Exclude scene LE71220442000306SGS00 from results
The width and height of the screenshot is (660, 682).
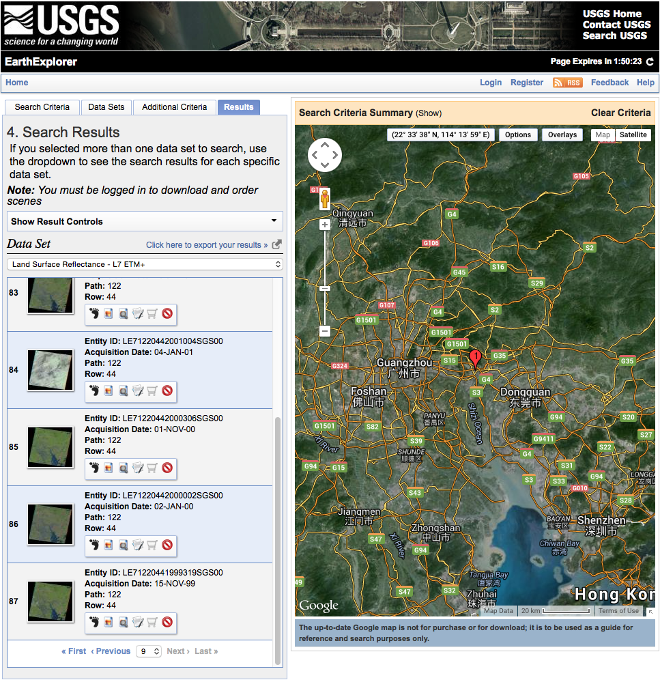pyautogui.click(x=167, y=468)
